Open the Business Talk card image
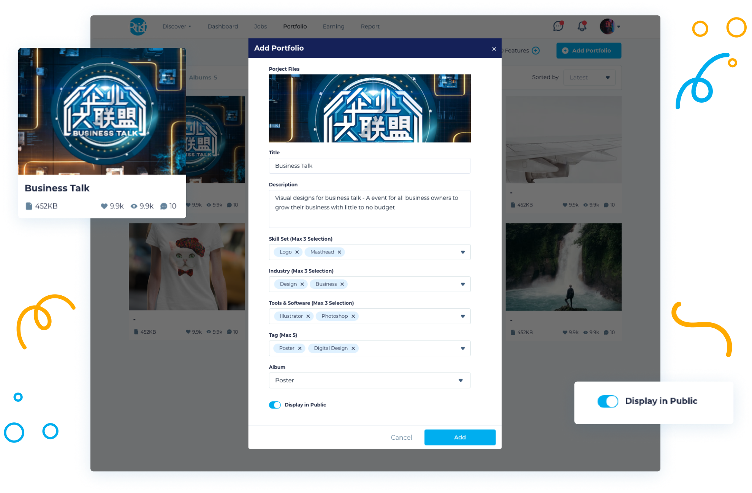752x493 pixels. 102,111
